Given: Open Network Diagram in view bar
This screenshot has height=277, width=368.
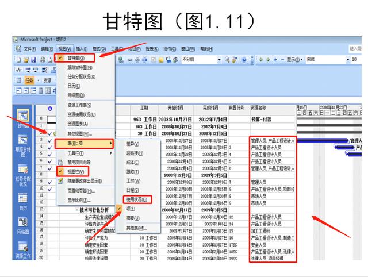Looking at the screenshot, I should [23, 225].
